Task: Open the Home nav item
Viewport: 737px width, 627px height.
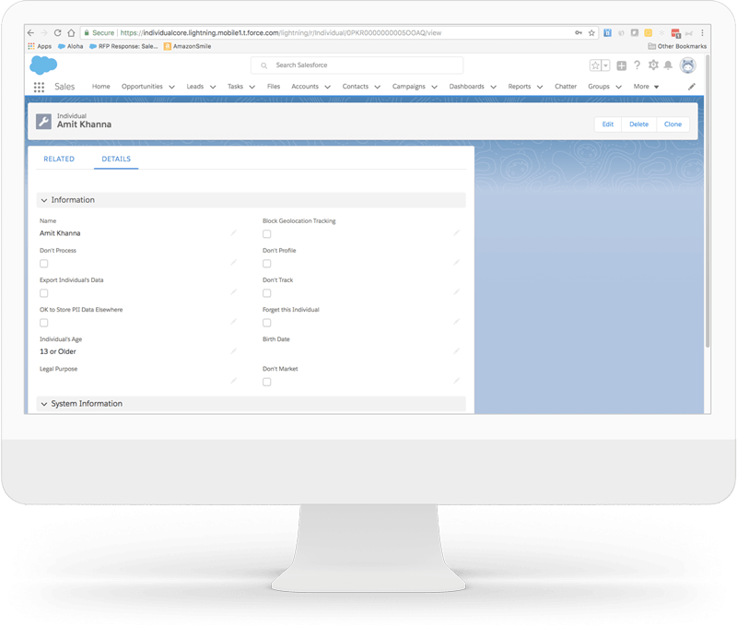Action: (x=101, y=87)
